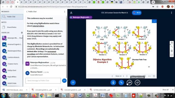Open the blue plus Actions menu
The height and width of the screenshot is (98, 175).
pyautogui.click(x=73, y=82)
